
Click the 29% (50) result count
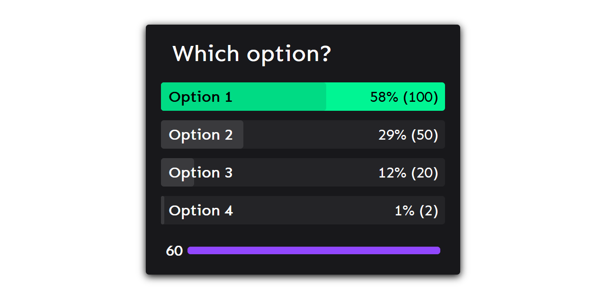click(x=408, y=134)
